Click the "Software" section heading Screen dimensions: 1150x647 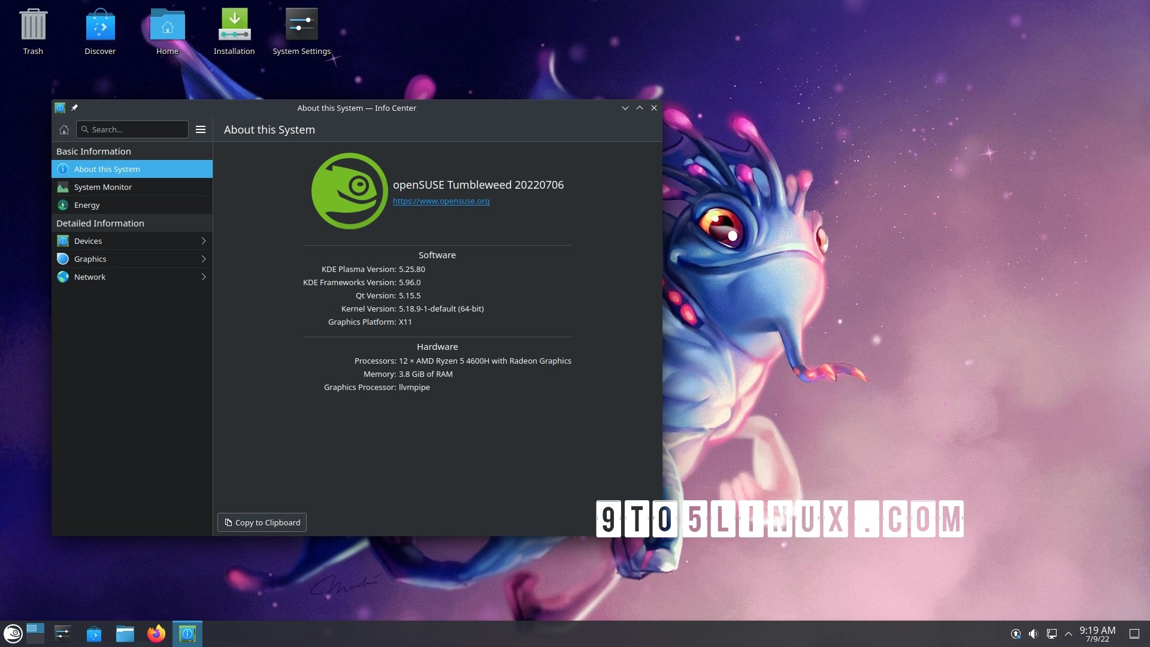pos(437,255)
